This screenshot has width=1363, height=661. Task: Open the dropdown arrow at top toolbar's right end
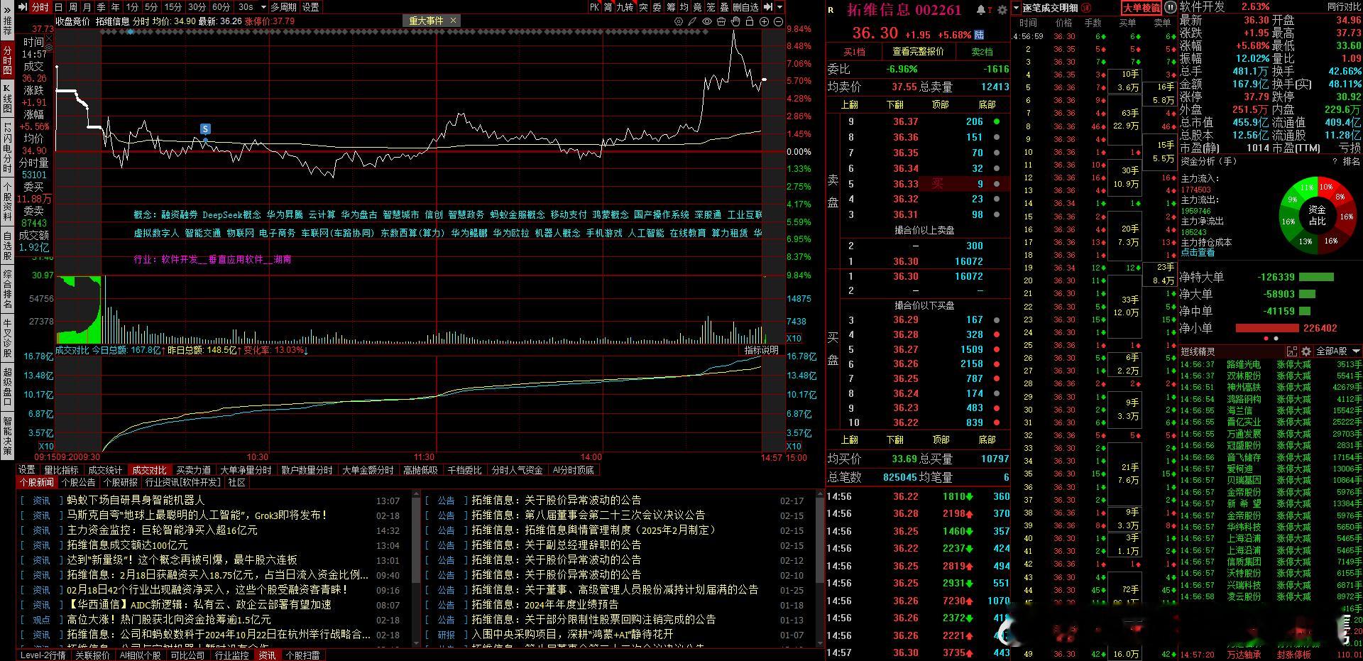click(779, 7)
